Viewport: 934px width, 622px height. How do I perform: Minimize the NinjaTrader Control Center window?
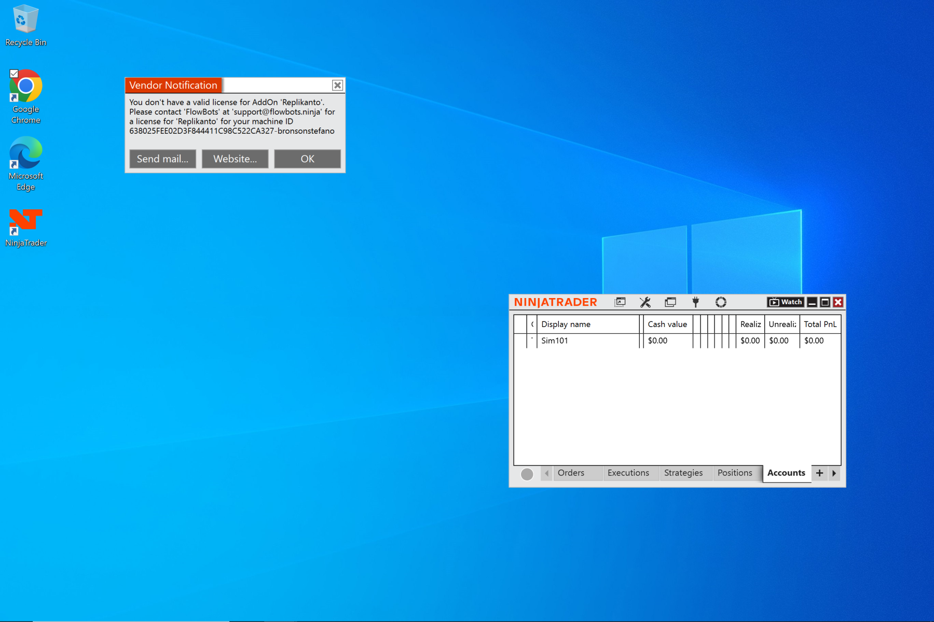pyautogui.click(x=812, y=302)
